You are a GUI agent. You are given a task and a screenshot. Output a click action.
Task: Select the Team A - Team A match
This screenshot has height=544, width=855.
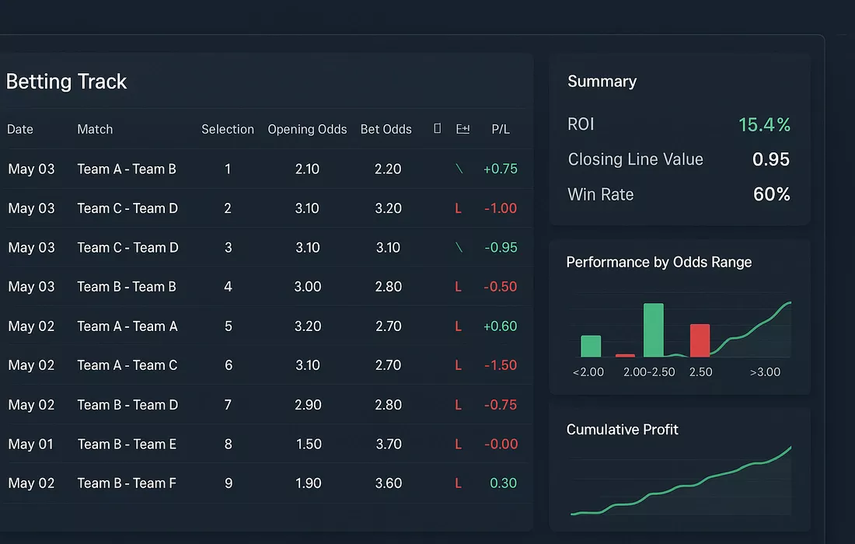(x=127, y=326)
